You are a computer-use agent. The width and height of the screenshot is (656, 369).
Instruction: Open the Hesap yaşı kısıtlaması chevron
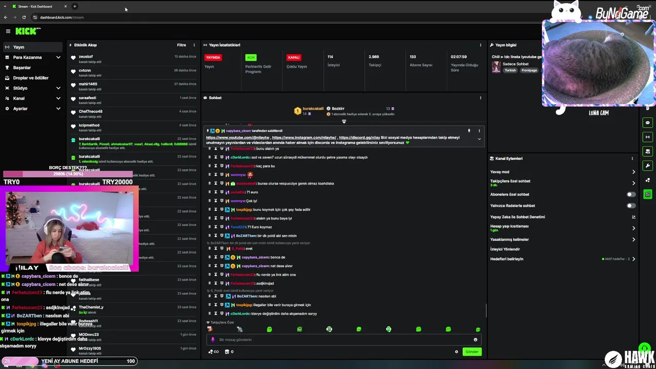point(633,228)
